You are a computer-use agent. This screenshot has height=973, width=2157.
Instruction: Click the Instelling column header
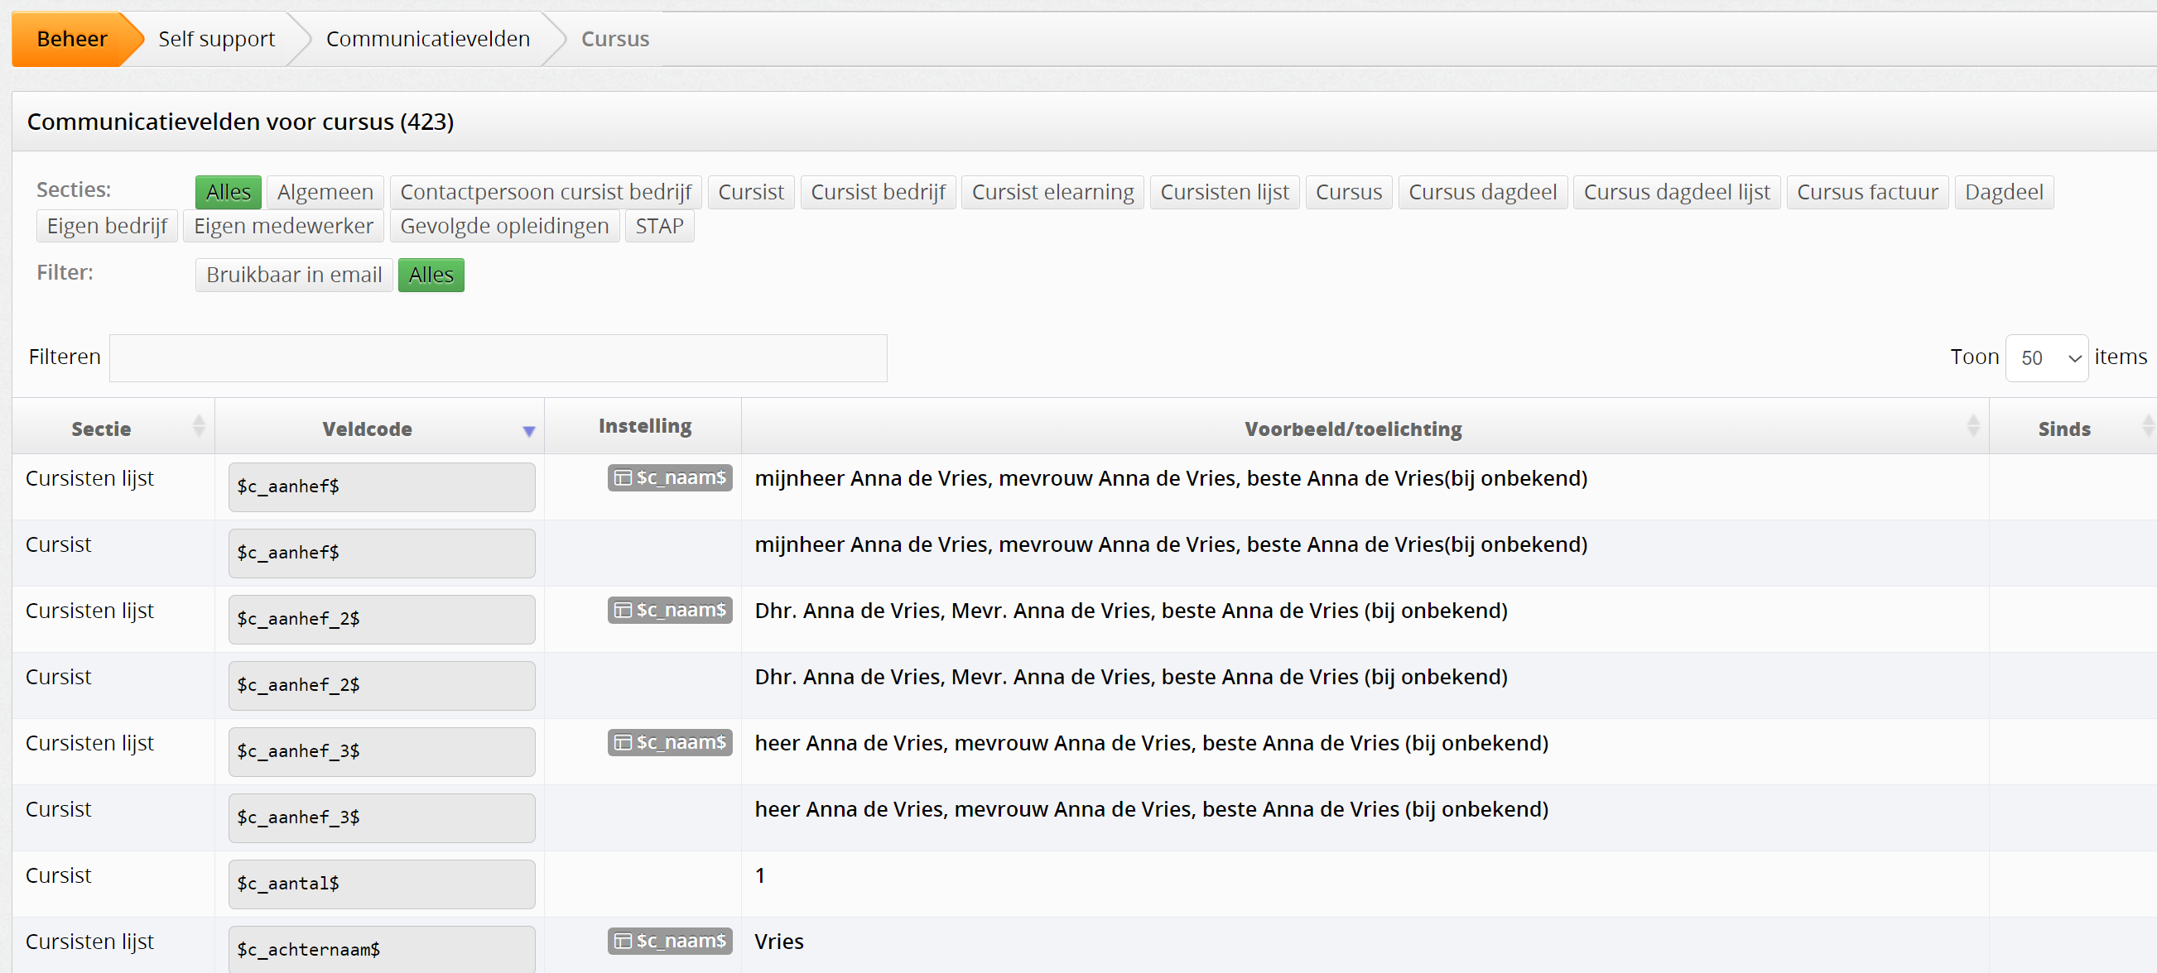click(x=644, y=426)
